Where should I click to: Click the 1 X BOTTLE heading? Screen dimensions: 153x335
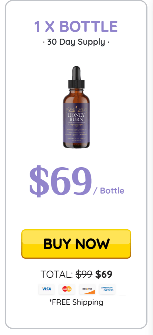pyautogui.click(x=76, y=26)
